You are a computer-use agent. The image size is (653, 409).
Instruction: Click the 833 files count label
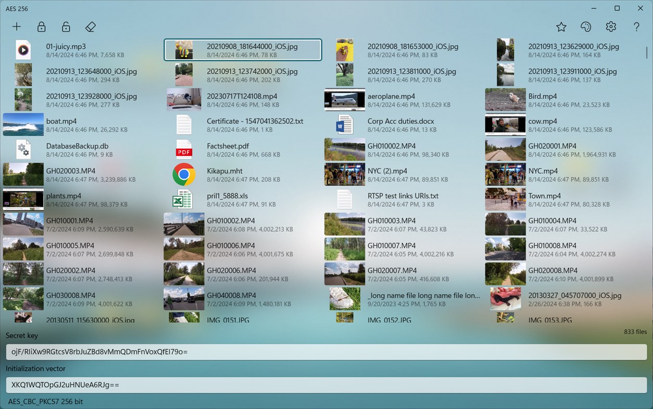635,332
